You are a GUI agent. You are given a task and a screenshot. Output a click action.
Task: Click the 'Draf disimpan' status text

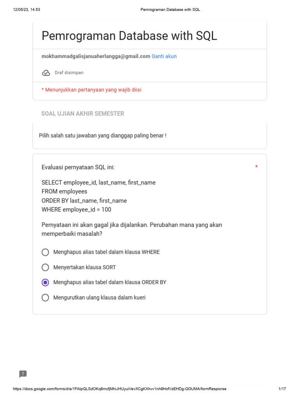click(69, 72)
